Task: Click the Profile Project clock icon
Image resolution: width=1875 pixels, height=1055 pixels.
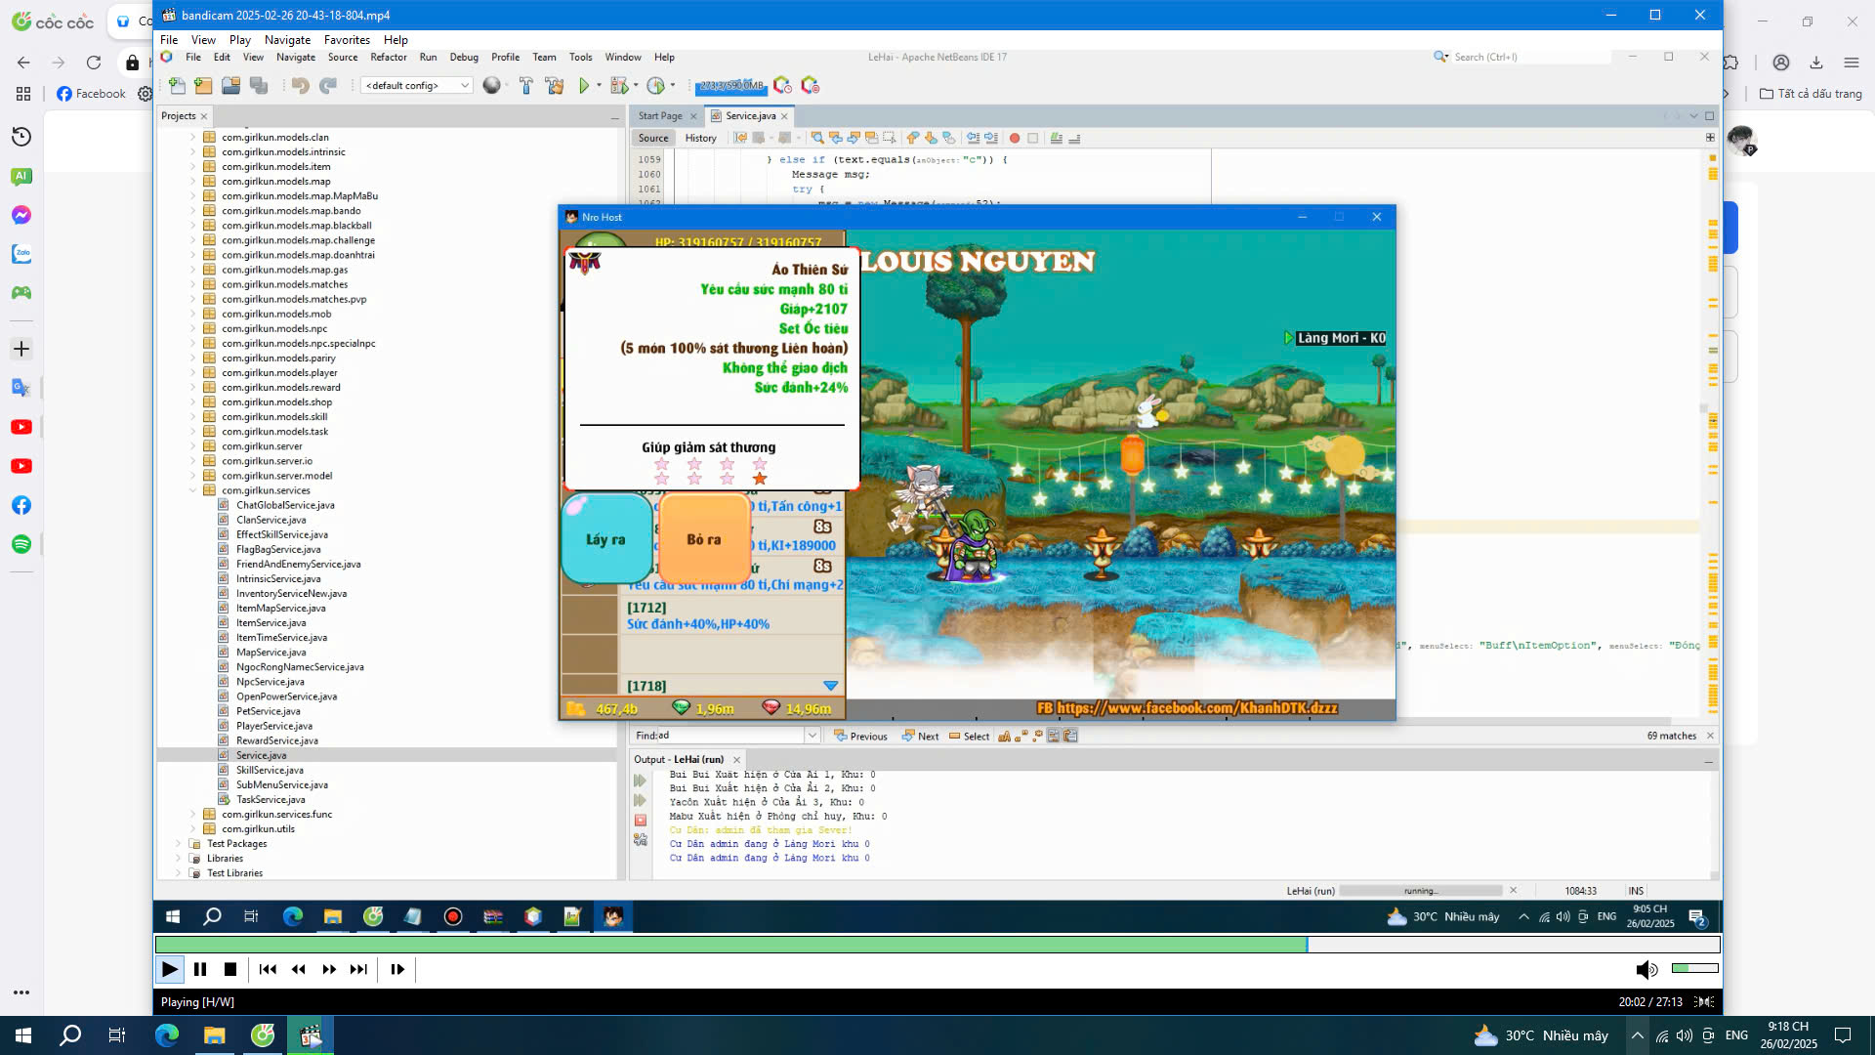Action: (656, 86)
